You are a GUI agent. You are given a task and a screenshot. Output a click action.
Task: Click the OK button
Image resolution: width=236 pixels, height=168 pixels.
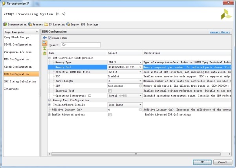(x=202, y=162)
